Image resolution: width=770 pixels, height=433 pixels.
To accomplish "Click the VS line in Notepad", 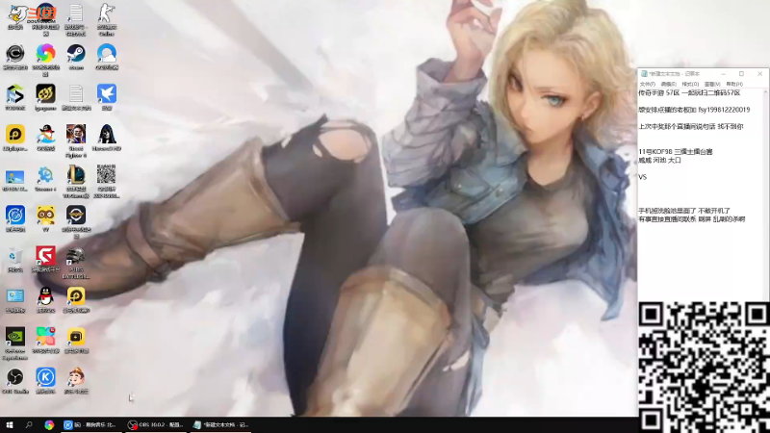I will coord(643,177).
